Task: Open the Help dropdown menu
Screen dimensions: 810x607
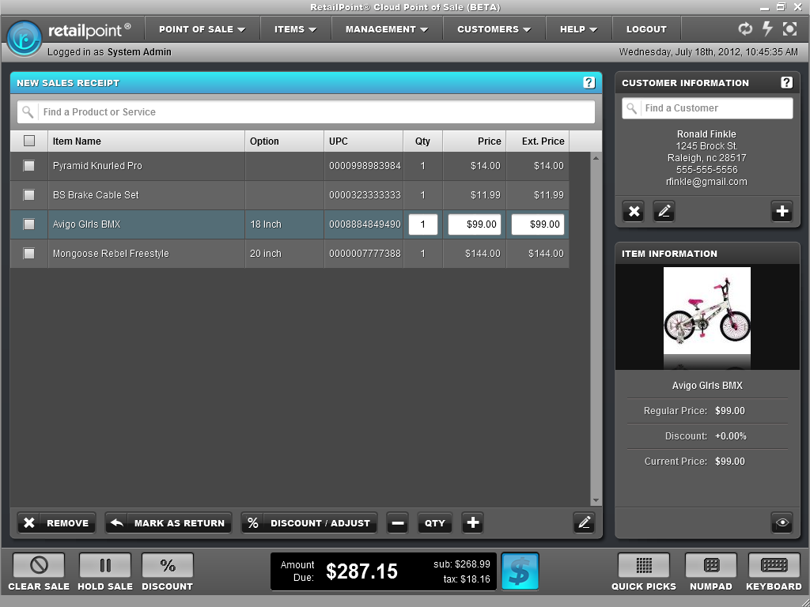Action: (578, 29)
